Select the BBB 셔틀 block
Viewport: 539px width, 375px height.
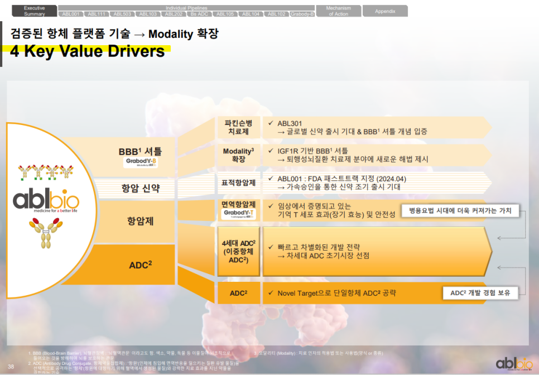(119, 157)
